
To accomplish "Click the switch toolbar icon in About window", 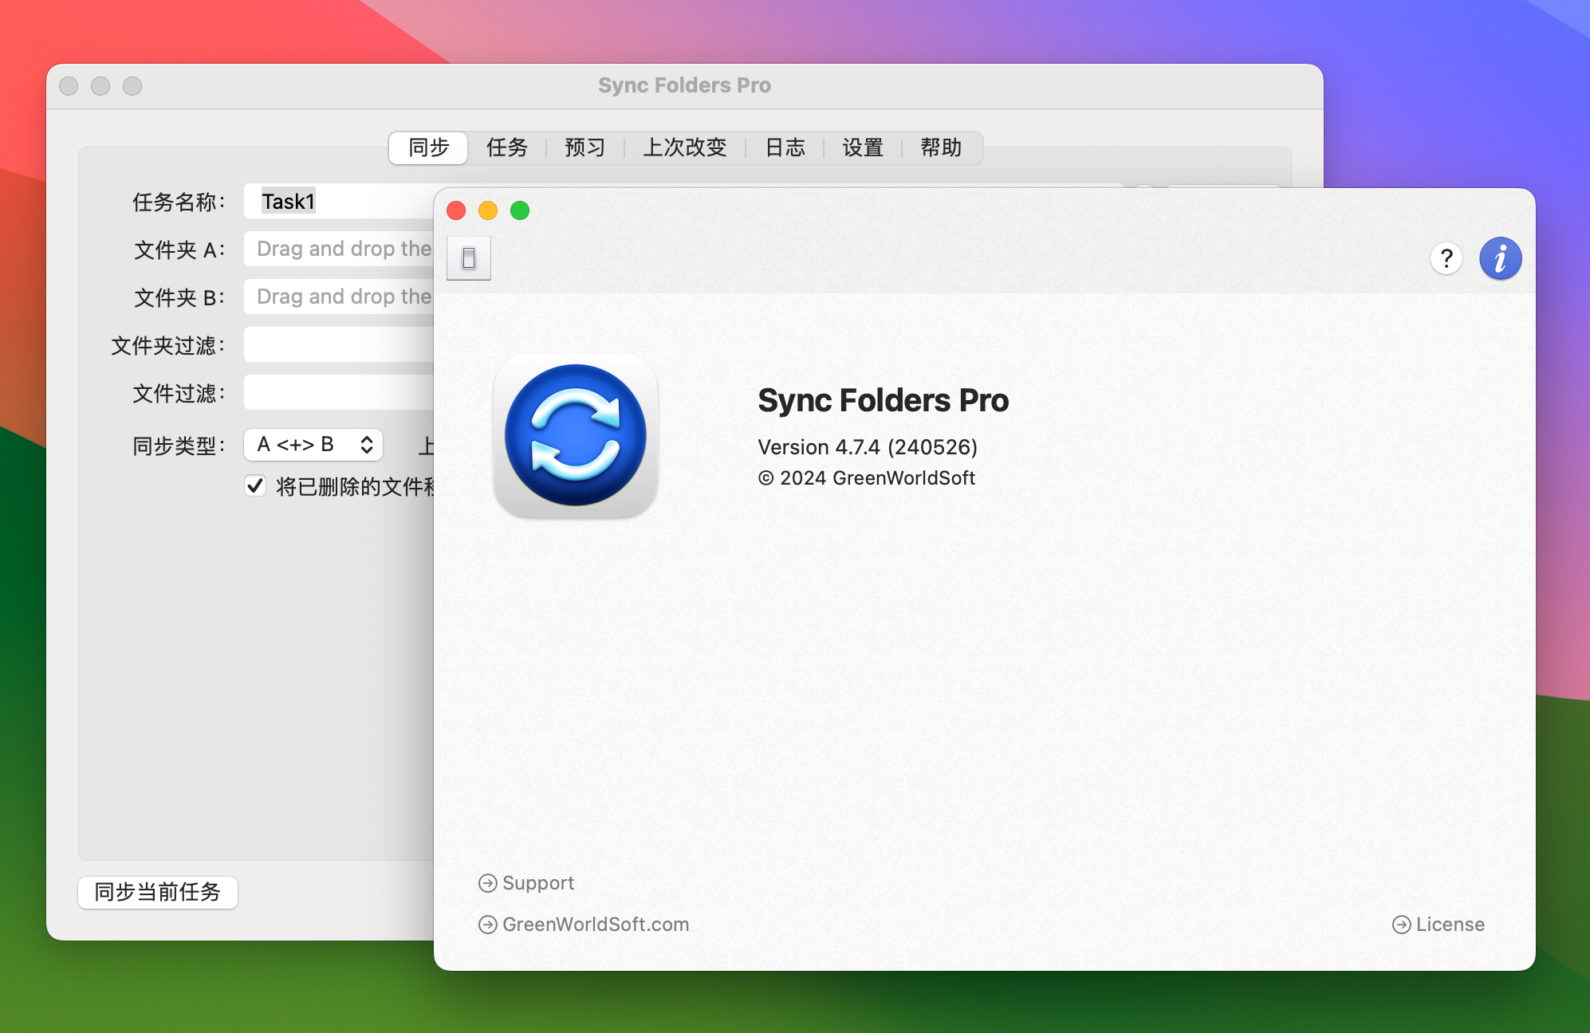I will [x=469, y=258].
